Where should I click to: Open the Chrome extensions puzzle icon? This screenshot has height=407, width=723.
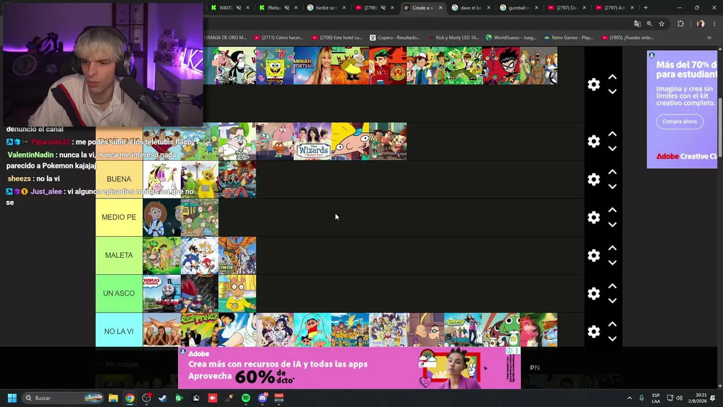681,24
